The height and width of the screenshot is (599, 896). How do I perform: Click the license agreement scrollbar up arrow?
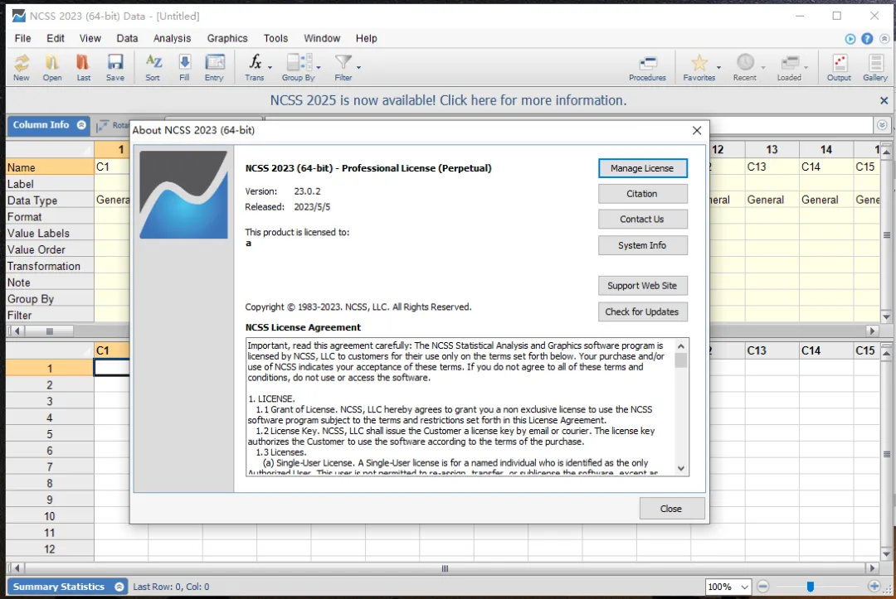680,346
